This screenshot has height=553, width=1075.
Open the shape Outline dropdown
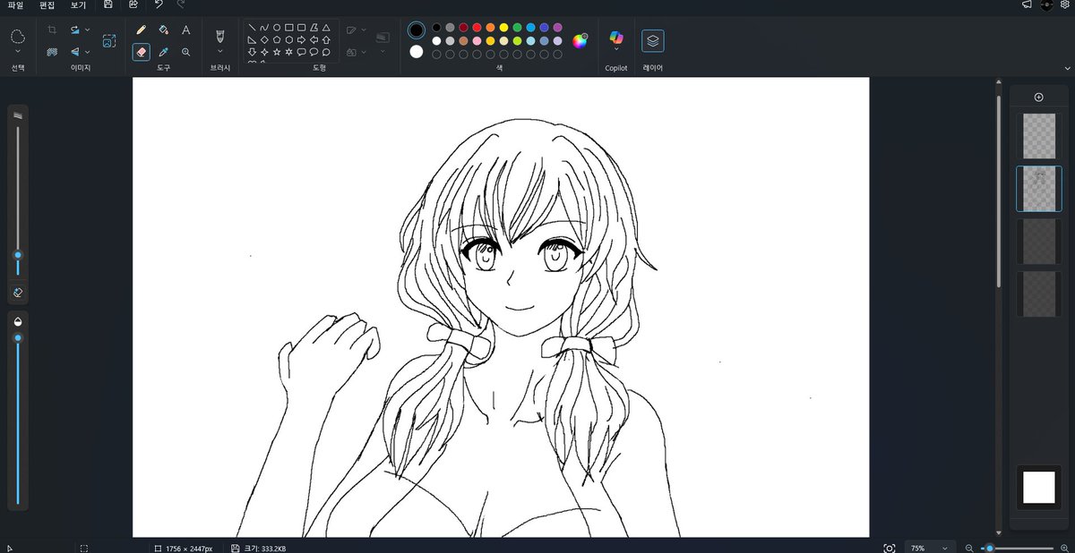pyautogui.click(x=363, y=30)
